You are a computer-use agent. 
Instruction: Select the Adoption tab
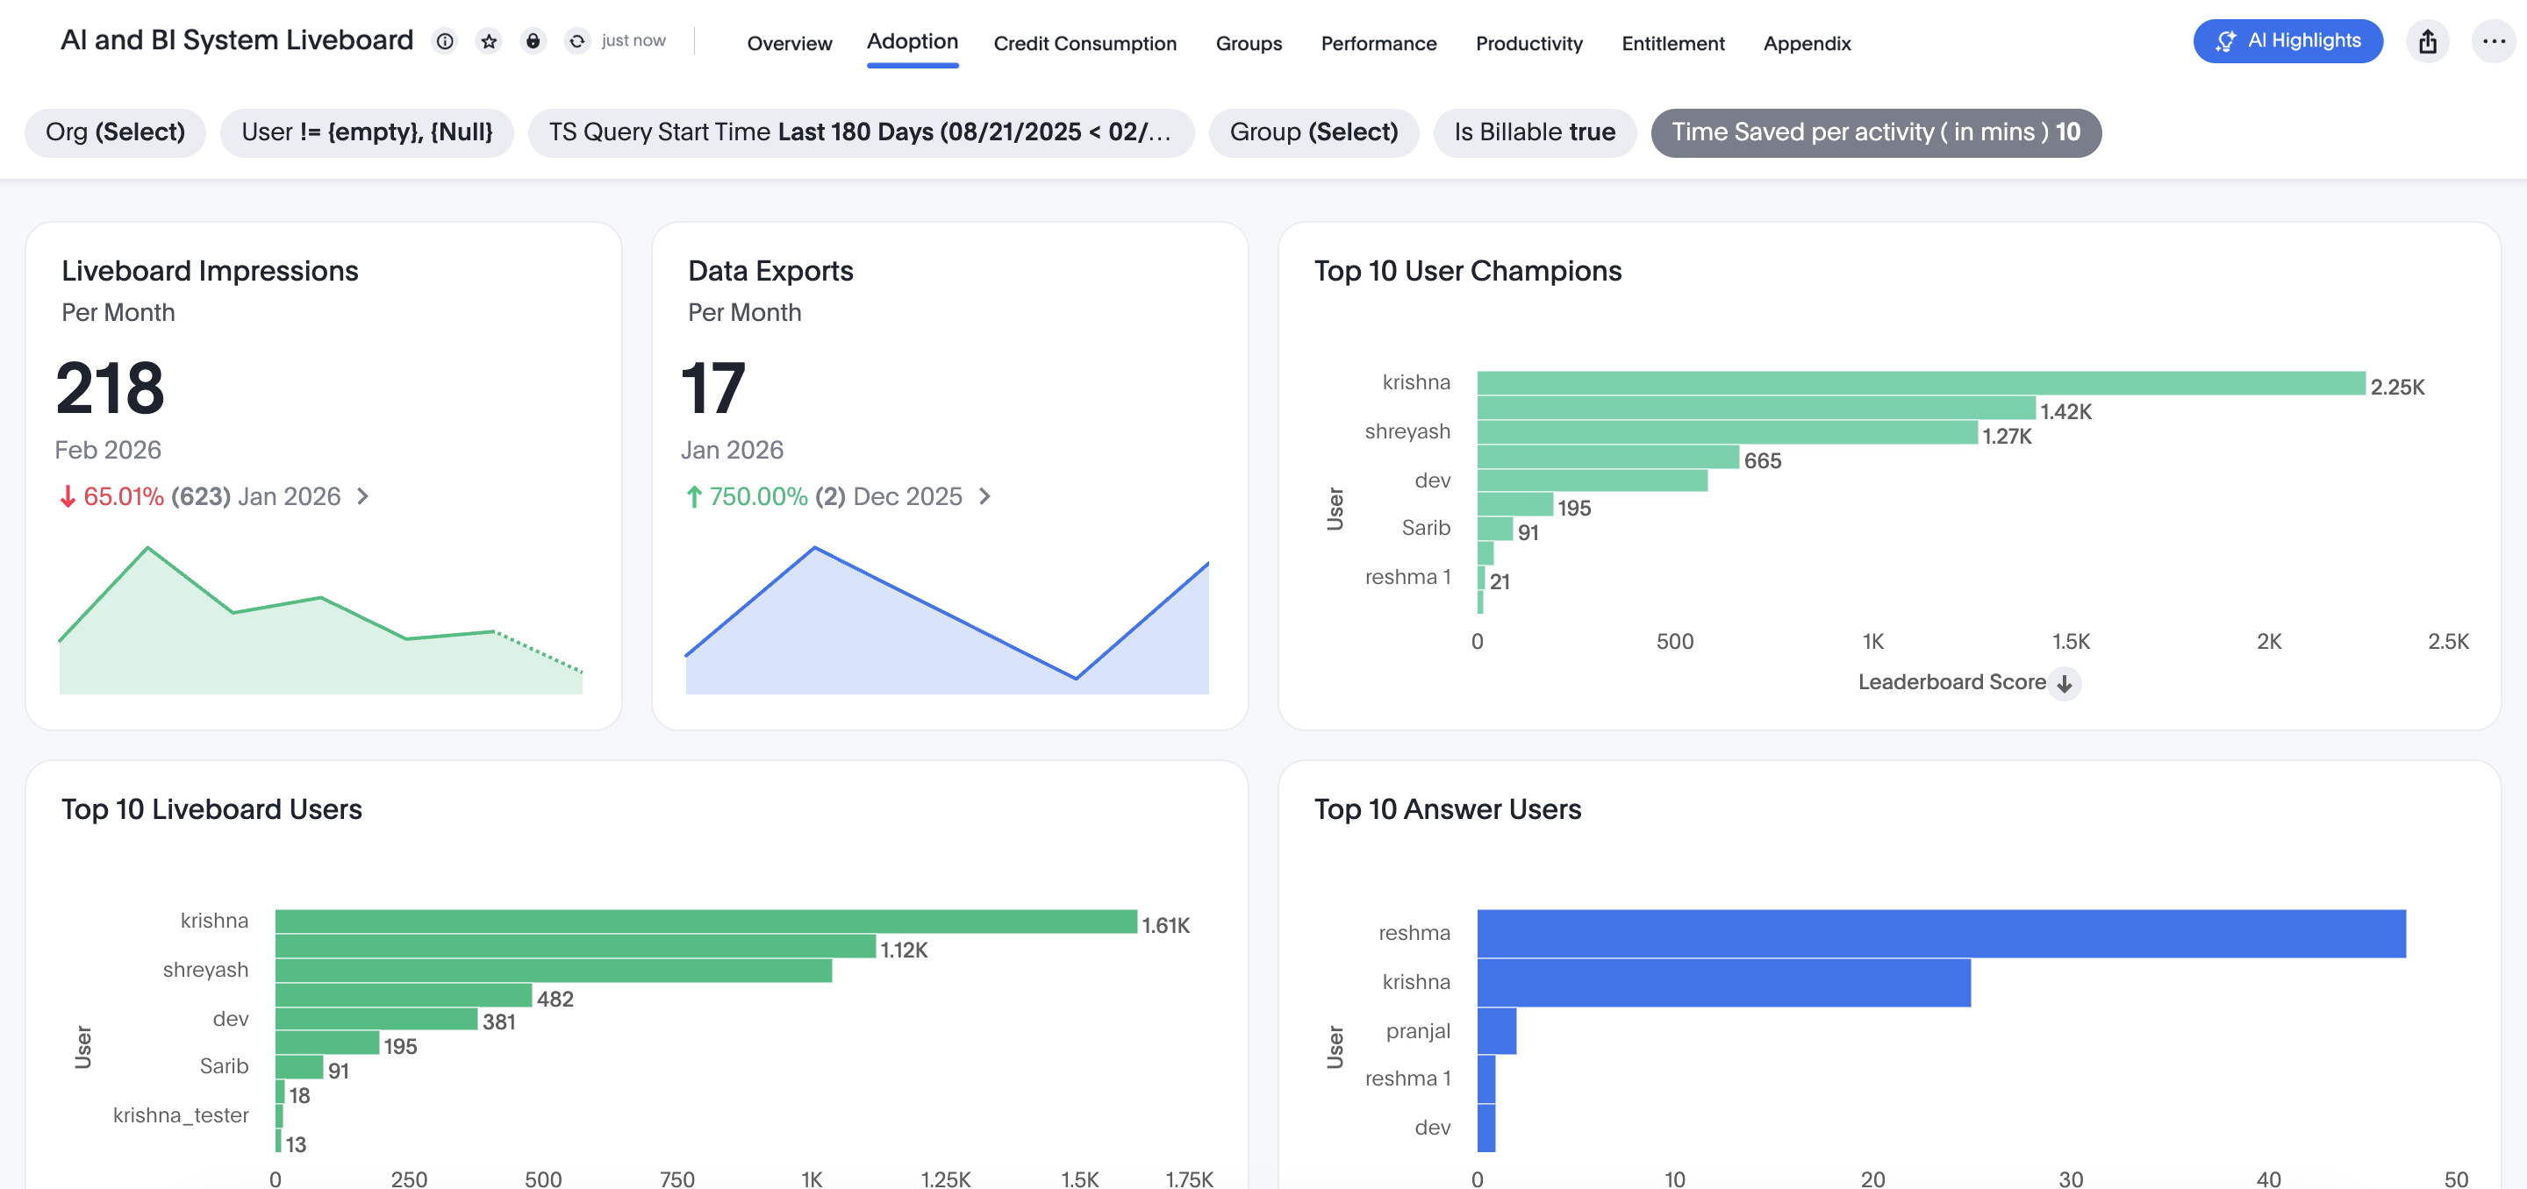(913, 41)
